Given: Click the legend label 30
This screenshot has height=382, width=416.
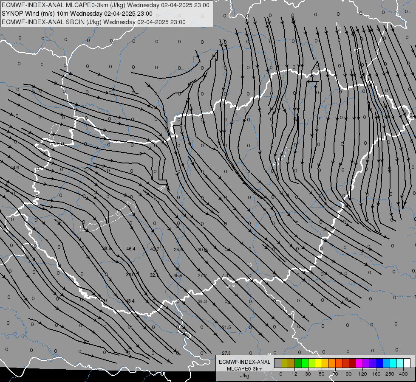Looking at the screenshot, I should click(x=308, y=374).
